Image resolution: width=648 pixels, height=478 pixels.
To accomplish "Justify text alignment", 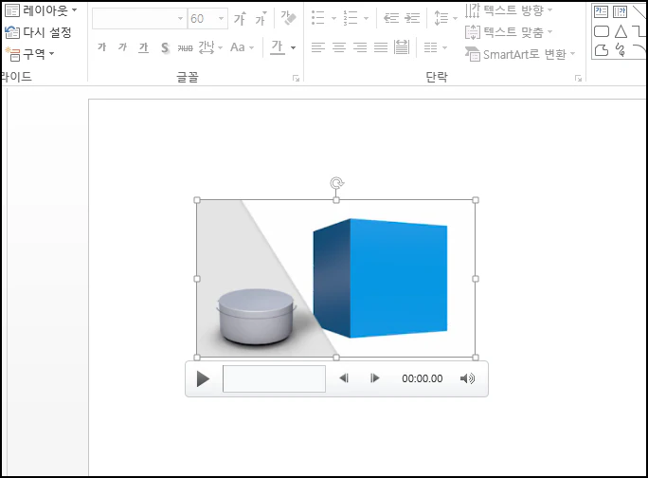I will [381, 47].
